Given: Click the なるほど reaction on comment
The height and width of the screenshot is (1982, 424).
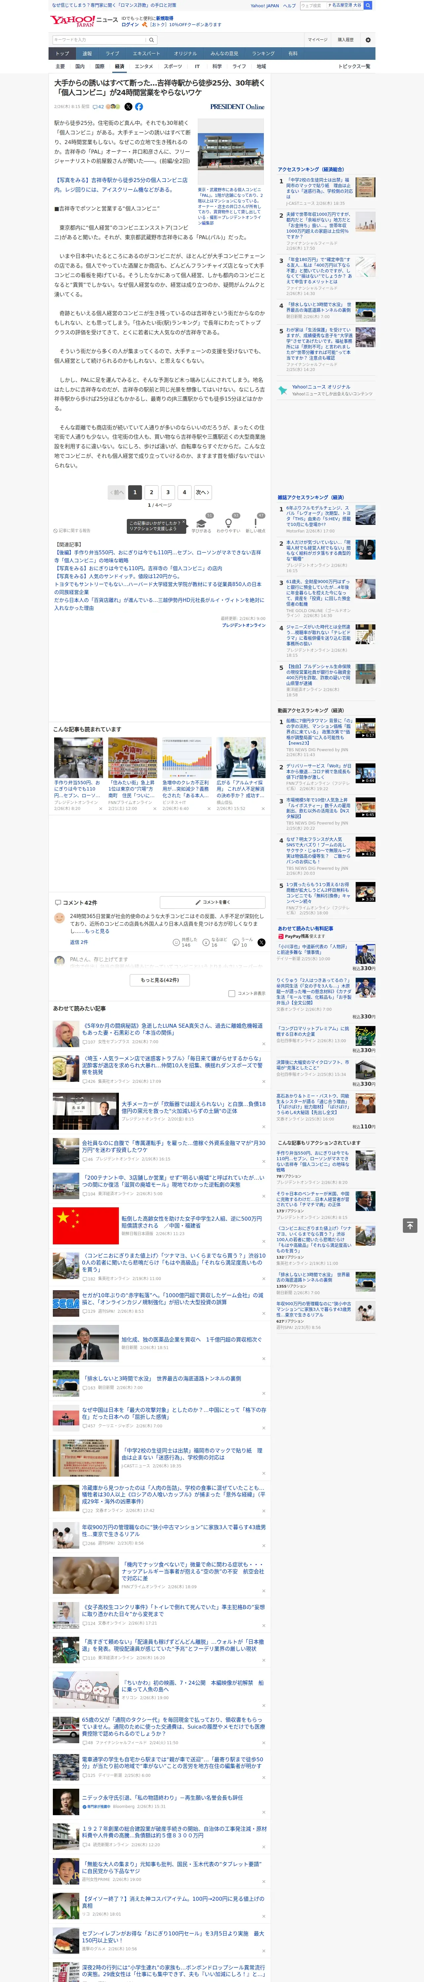Looking at the screenshot, I should [215, 942].
